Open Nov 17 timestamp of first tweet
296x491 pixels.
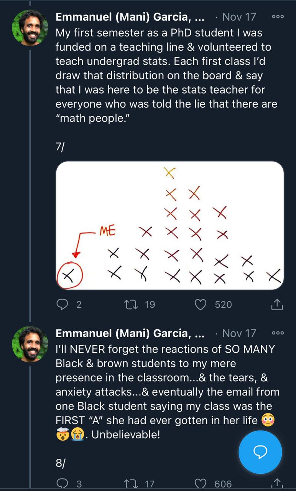(x=239, y=17)
